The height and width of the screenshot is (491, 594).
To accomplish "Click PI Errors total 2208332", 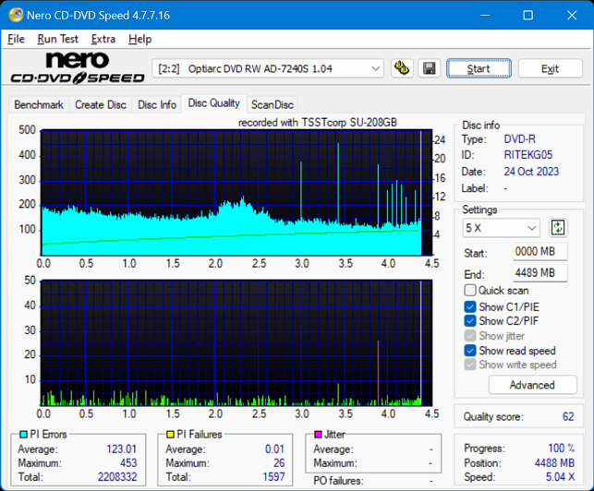I will click(x=117, y=477).
